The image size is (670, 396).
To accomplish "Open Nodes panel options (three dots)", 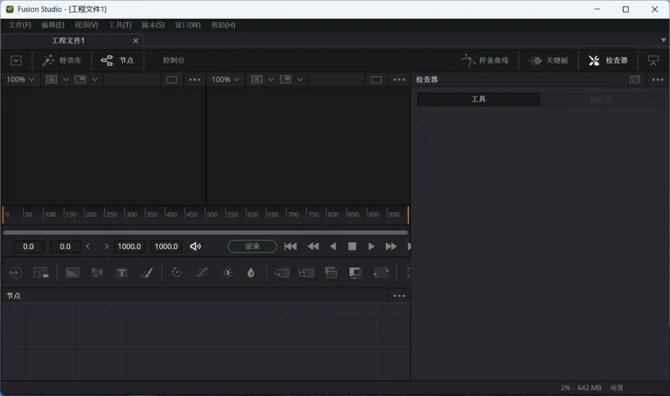I will pos(399,296).
